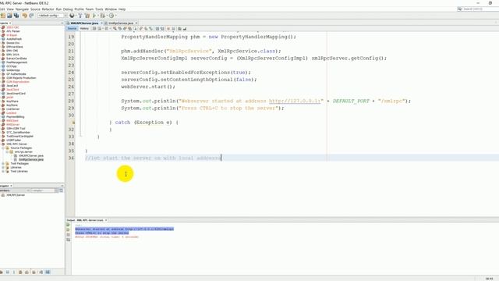Viewport: 499px width, 281px height.
Task: Click the Last Edit icon in editor toolbar
Action: click(94, 29)
